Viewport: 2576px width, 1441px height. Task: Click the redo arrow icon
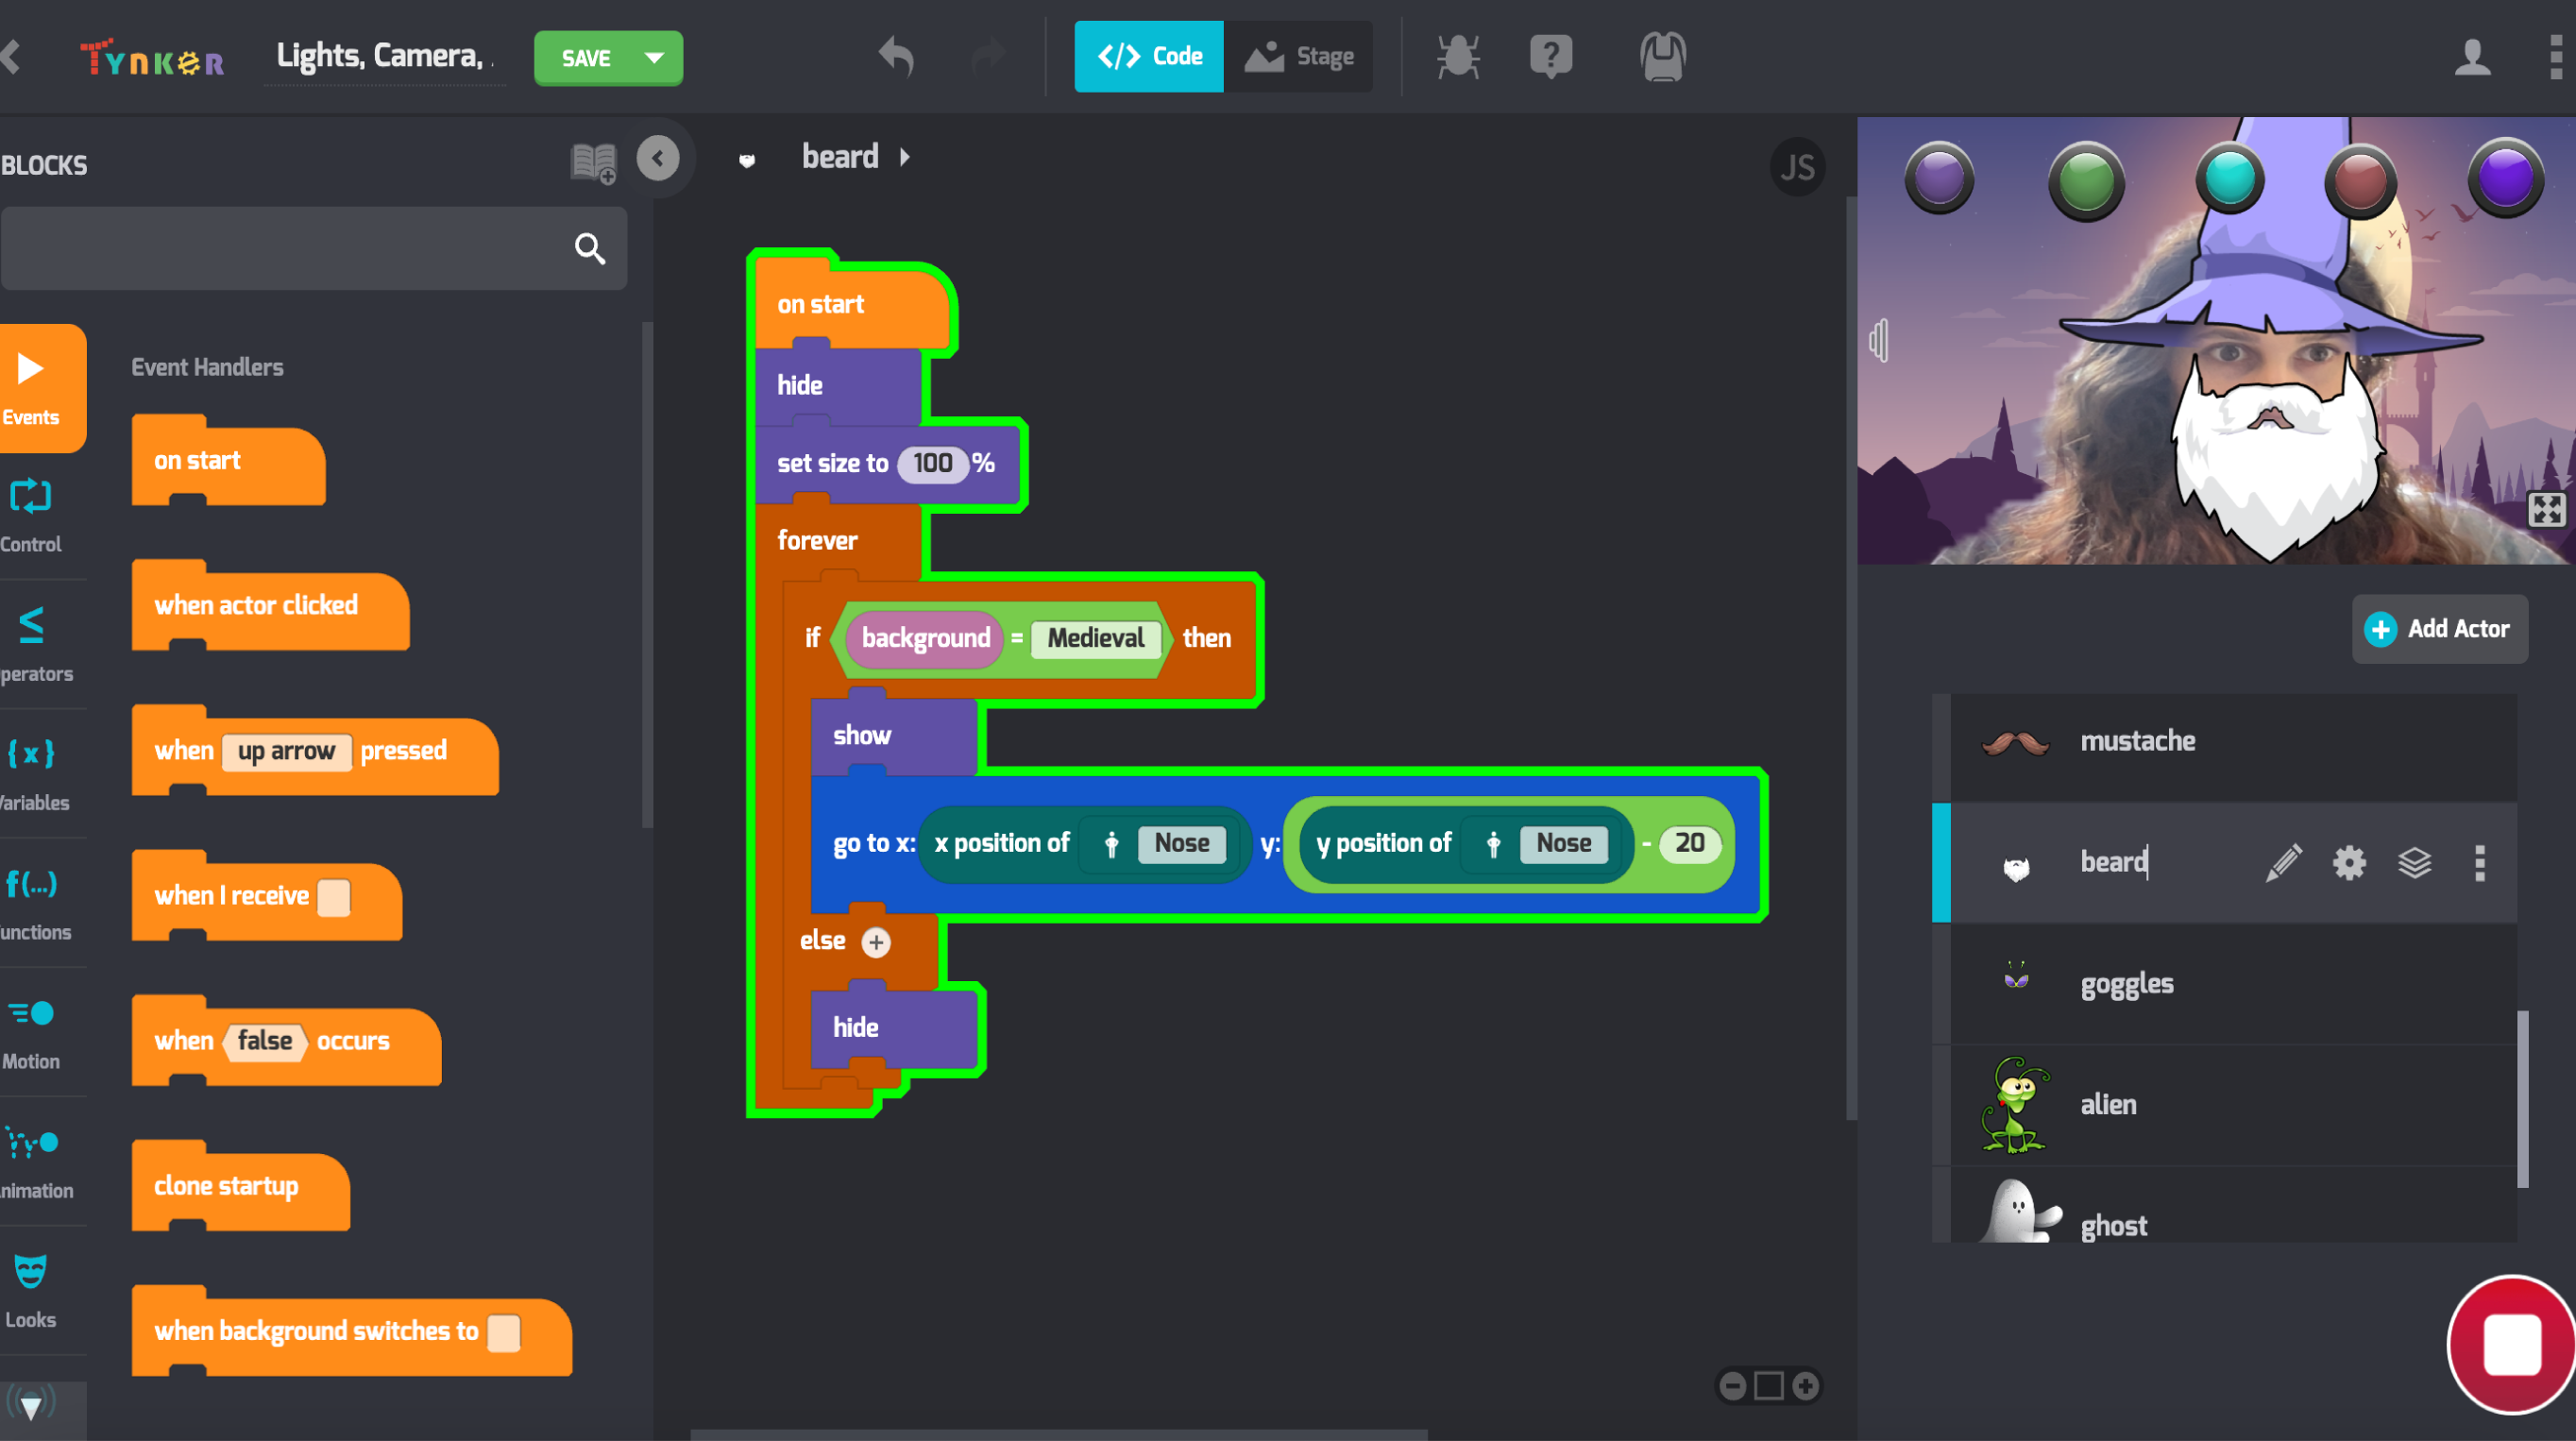click(988, 57)
